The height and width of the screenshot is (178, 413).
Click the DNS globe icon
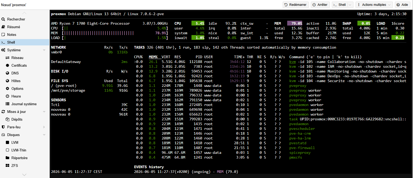(7, 73)
